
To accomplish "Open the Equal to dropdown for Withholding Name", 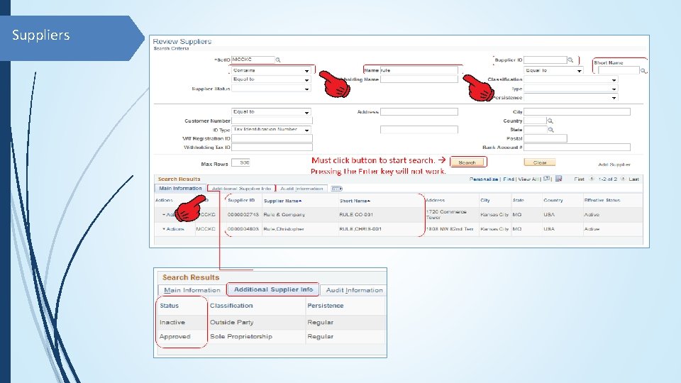I will pyautogui.click(x=270, y=79).
